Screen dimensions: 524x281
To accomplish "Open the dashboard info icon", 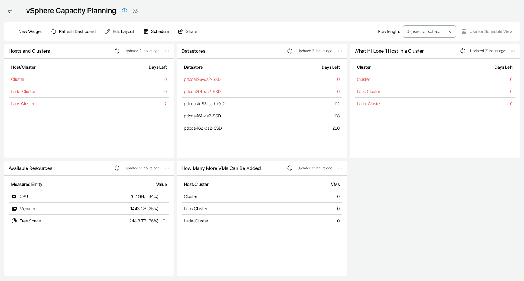I will pyautogui.click(x=124, y=11).
